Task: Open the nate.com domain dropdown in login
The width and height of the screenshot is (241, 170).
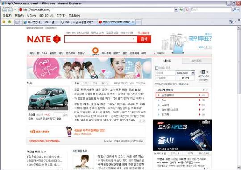Action: pos(193,73)
